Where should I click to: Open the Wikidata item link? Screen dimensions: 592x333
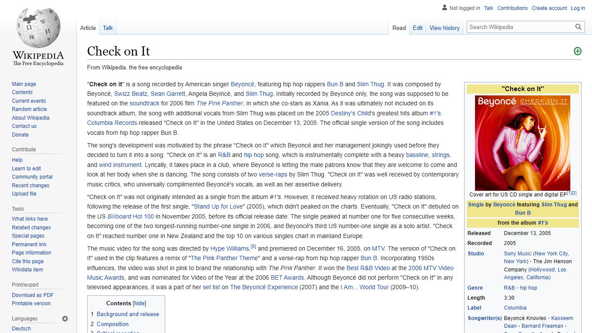click(x=27, y=270)
